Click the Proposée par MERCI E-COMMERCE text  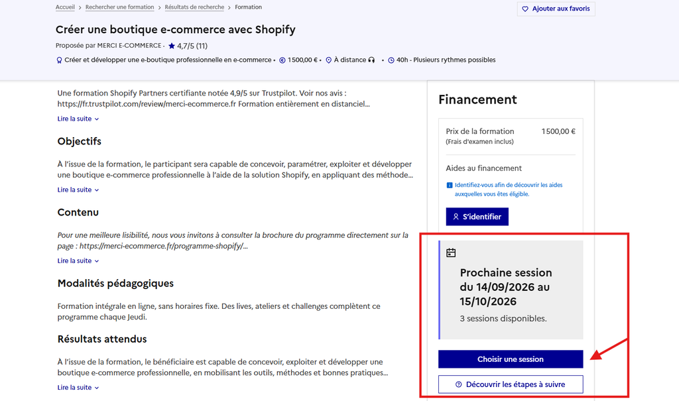tap(108, 46)
